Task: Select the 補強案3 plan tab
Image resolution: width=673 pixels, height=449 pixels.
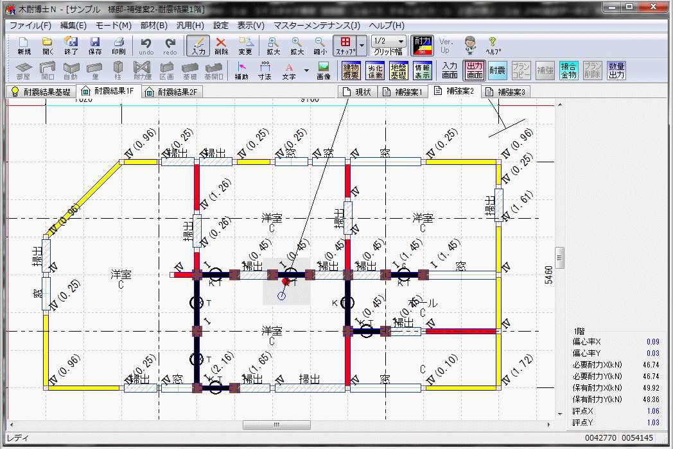Action: click(x=505, y=92)
